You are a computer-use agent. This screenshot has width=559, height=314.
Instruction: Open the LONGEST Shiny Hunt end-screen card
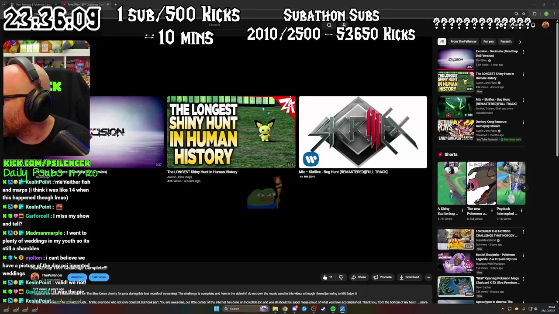click(231, 132)
